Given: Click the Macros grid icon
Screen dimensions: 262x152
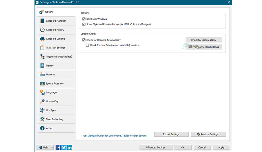Looking at the screenshot, I should (42, 66).
